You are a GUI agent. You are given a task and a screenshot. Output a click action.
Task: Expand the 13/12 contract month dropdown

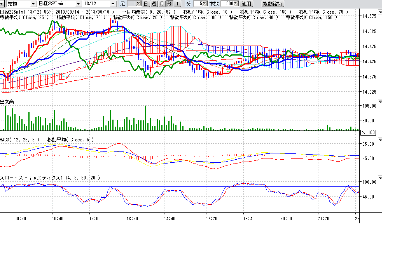(x=113, y=3)
